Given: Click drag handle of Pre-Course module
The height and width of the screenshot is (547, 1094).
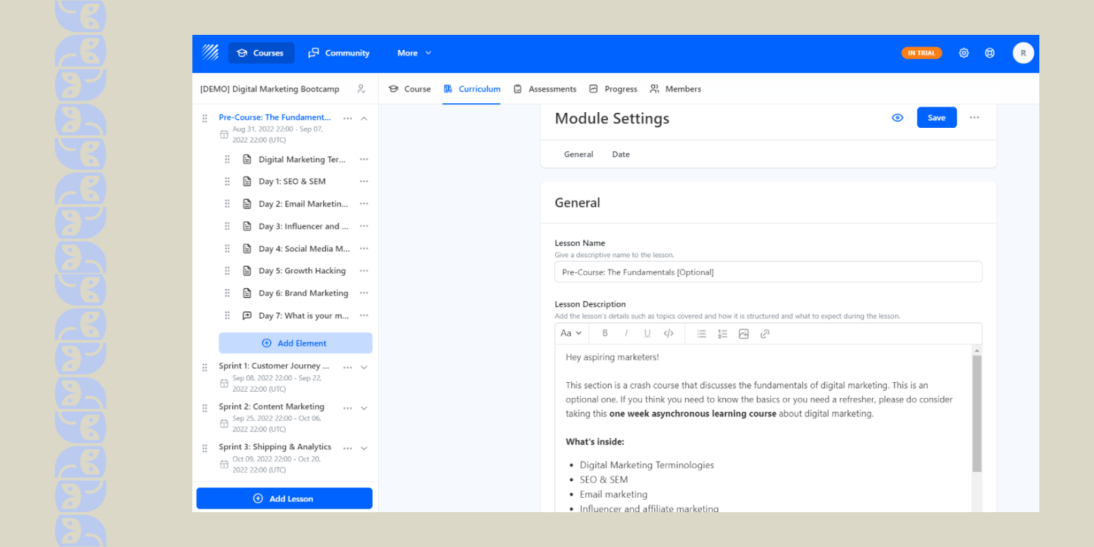Looking at the screenshot, I should pyautogui.click(x=204, y=118).
